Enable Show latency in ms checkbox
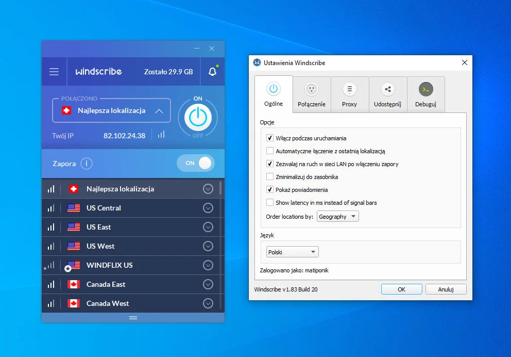 coord(270,203)
